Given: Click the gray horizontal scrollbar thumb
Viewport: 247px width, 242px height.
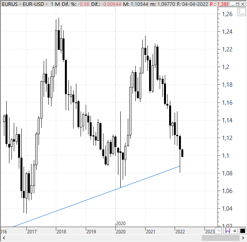Looking at the screenshot, I should (x=221, y=238).
